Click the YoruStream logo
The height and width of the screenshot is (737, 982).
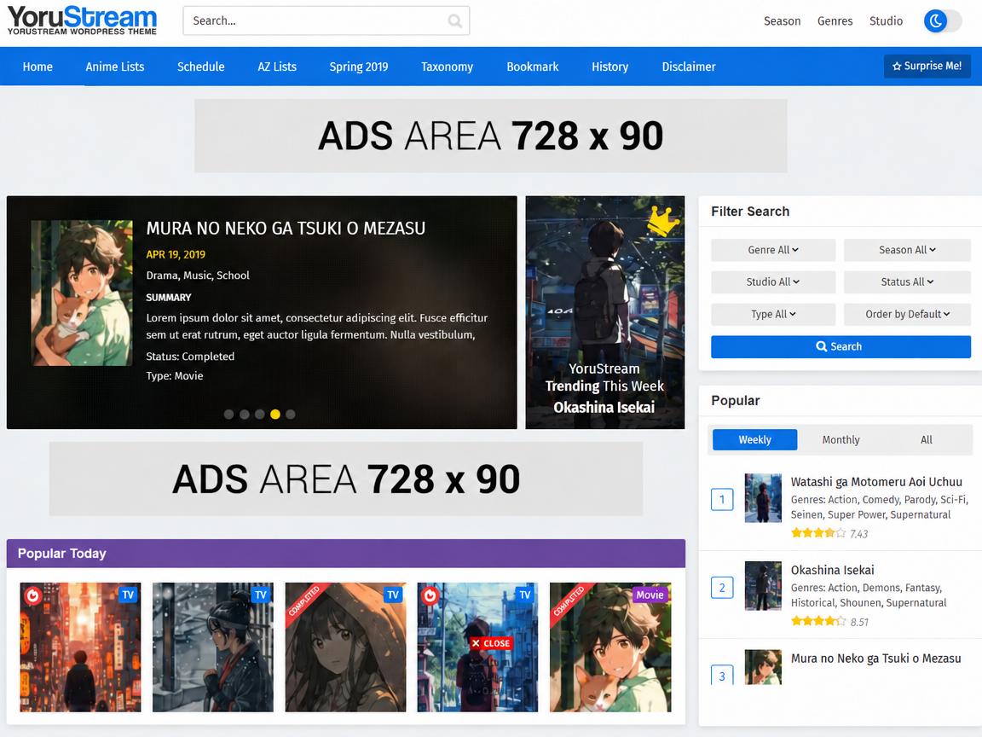(82, 20)
